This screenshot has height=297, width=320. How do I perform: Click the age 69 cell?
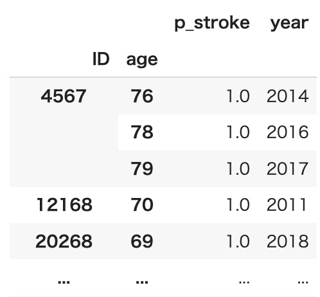142,241
